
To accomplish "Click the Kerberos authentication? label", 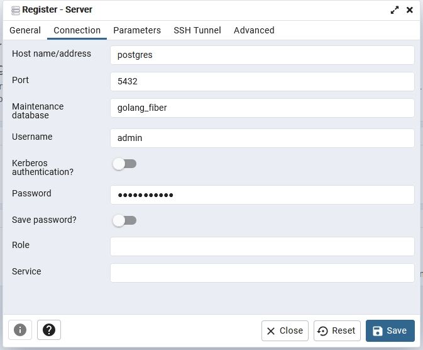I will pyautogui.click(x=43, y=167).
